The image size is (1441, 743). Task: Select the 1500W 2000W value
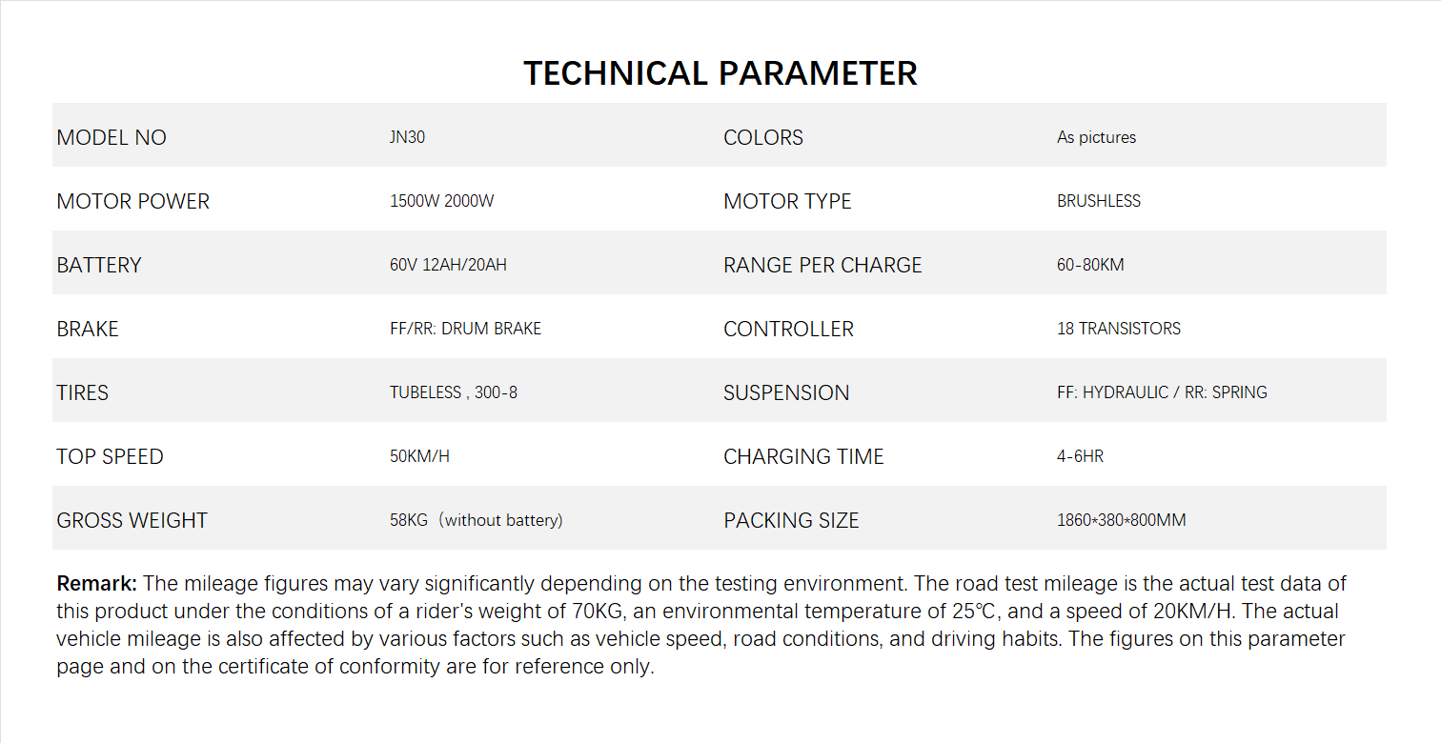point(441,201)
